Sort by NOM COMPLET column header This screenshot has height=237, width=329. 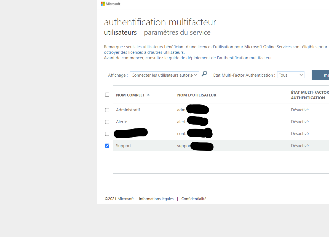pyautogui.click(x=130, y=95)
